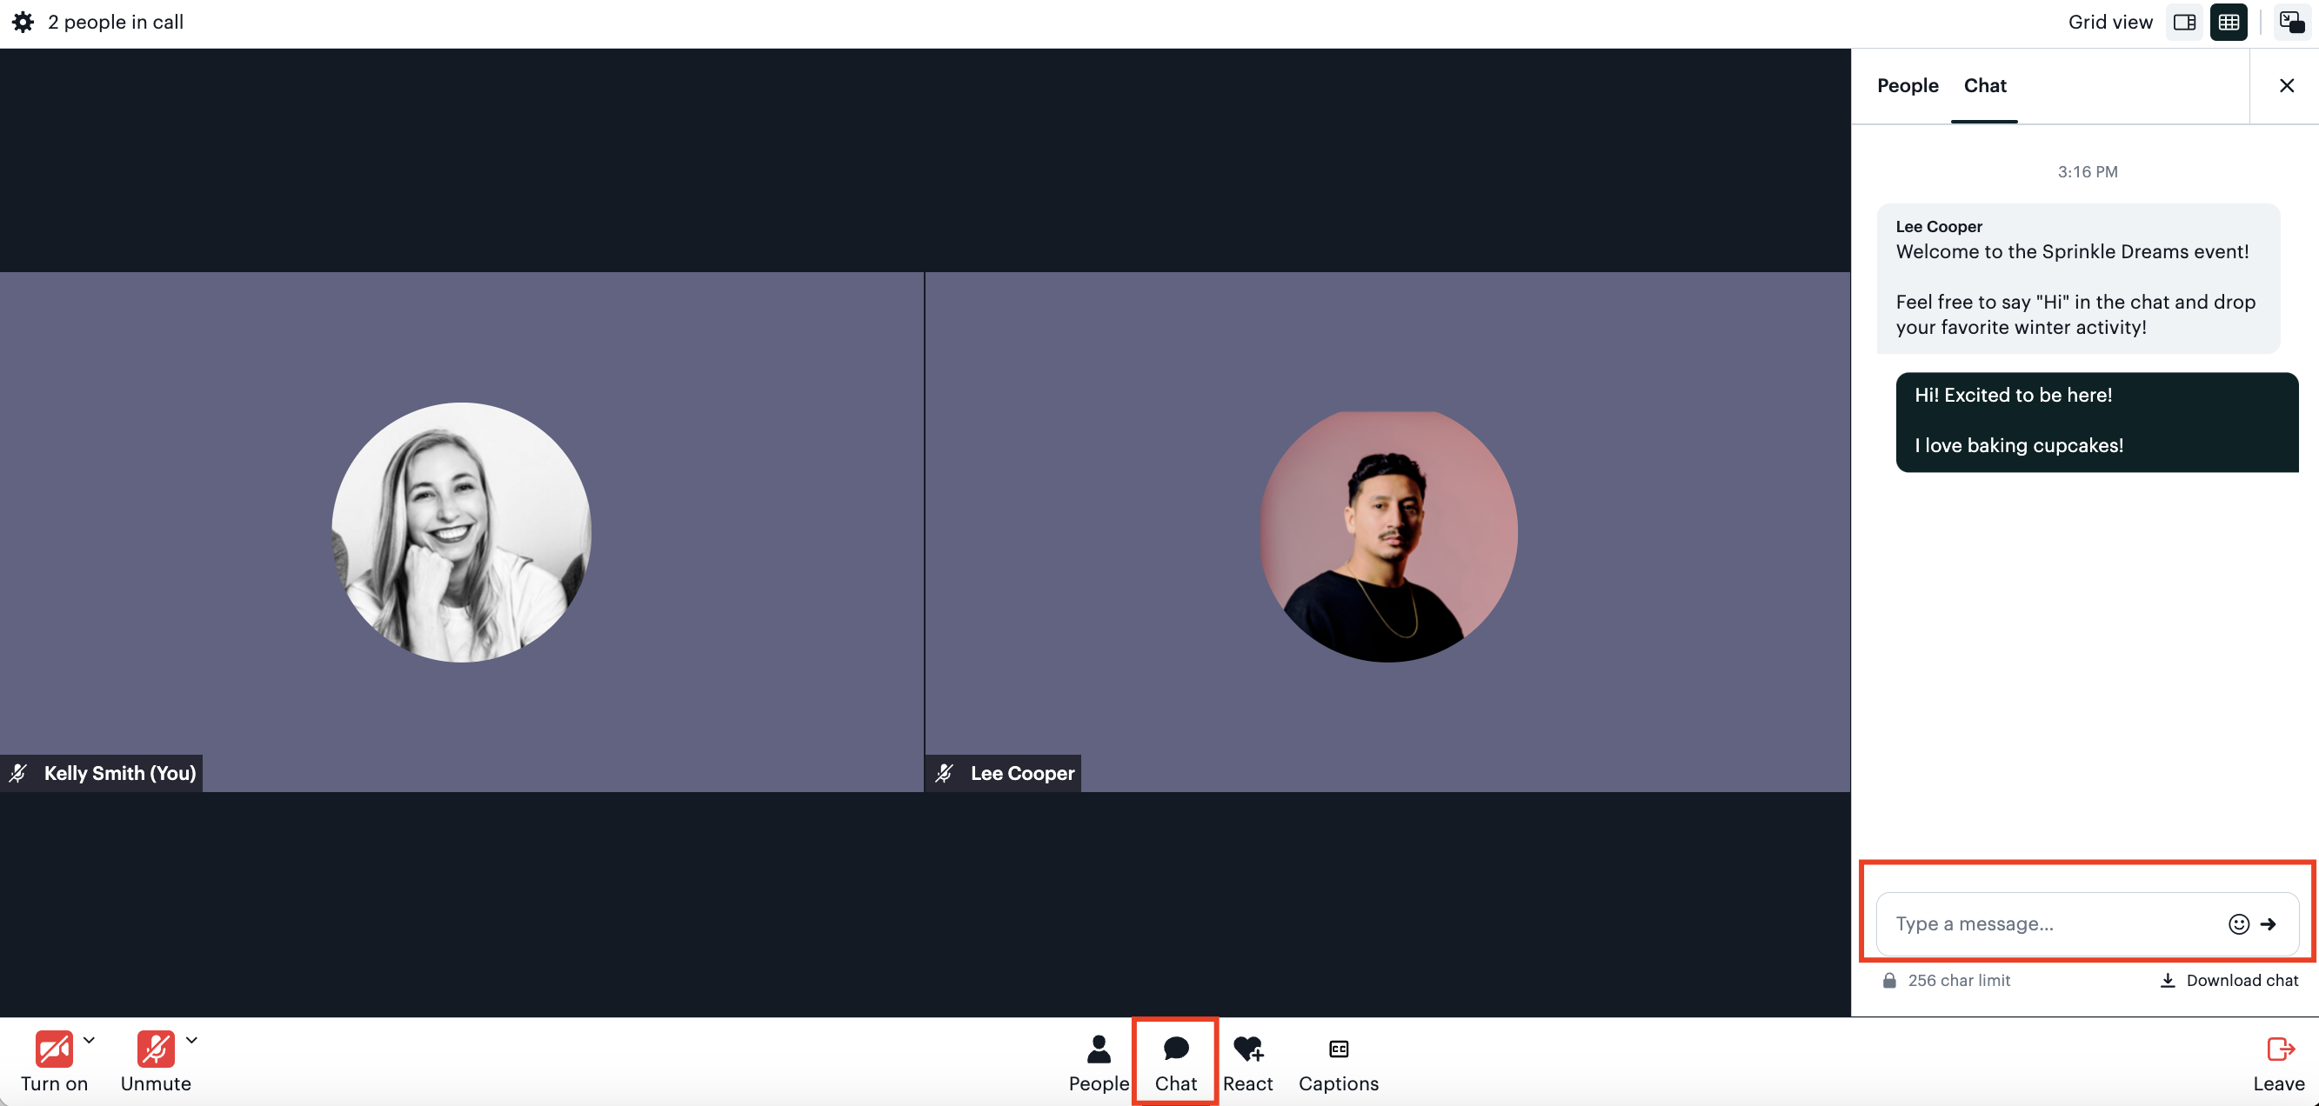The image size is (2319, 1106).
Task: Click Kelly Smith's profile picture
Action: tap(462, 532)
